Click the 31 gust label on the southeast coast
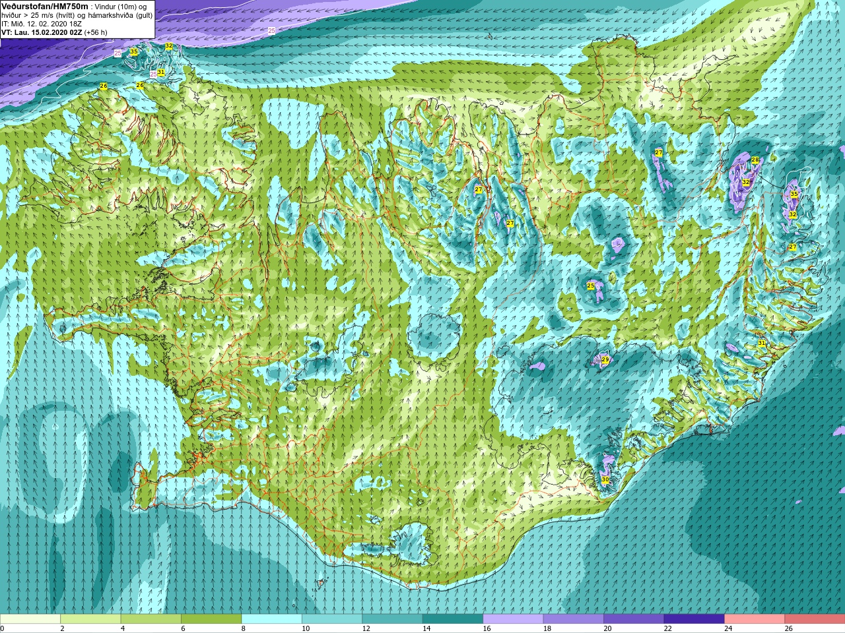Image resolution: width=845 pixels, height=633 pixels. 761,343
